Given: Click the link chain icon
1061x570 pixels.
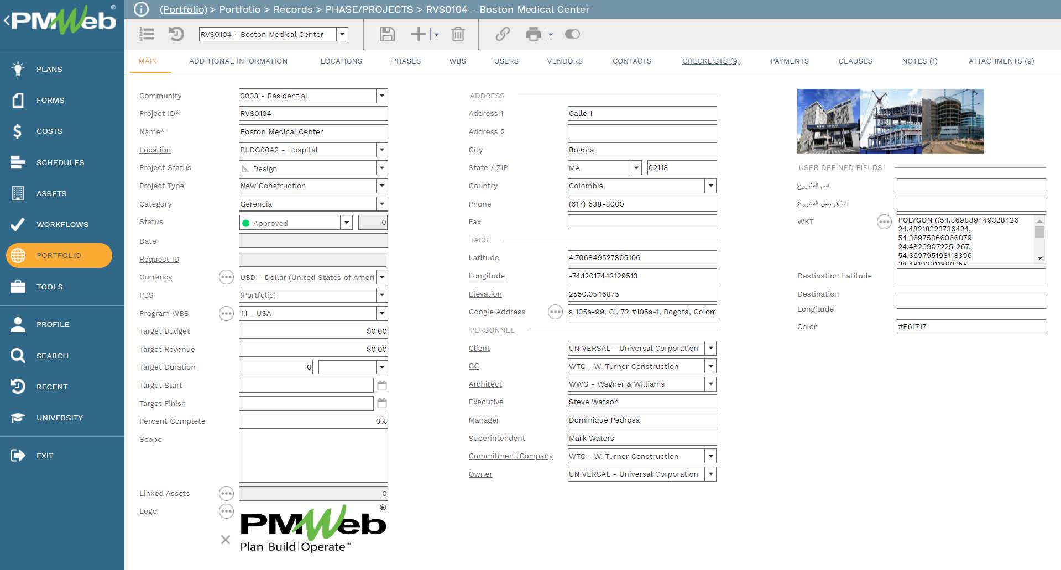Looking at the screenshot, I should pos(503,34).
